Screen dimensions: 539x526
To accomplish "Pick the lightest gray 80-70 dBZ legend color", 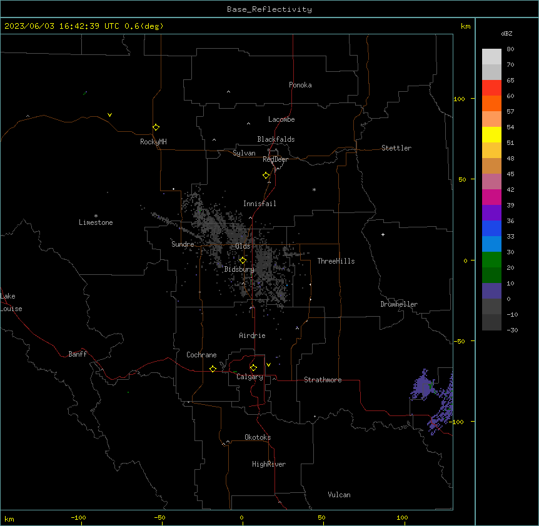I will click(x=491, y=57).
